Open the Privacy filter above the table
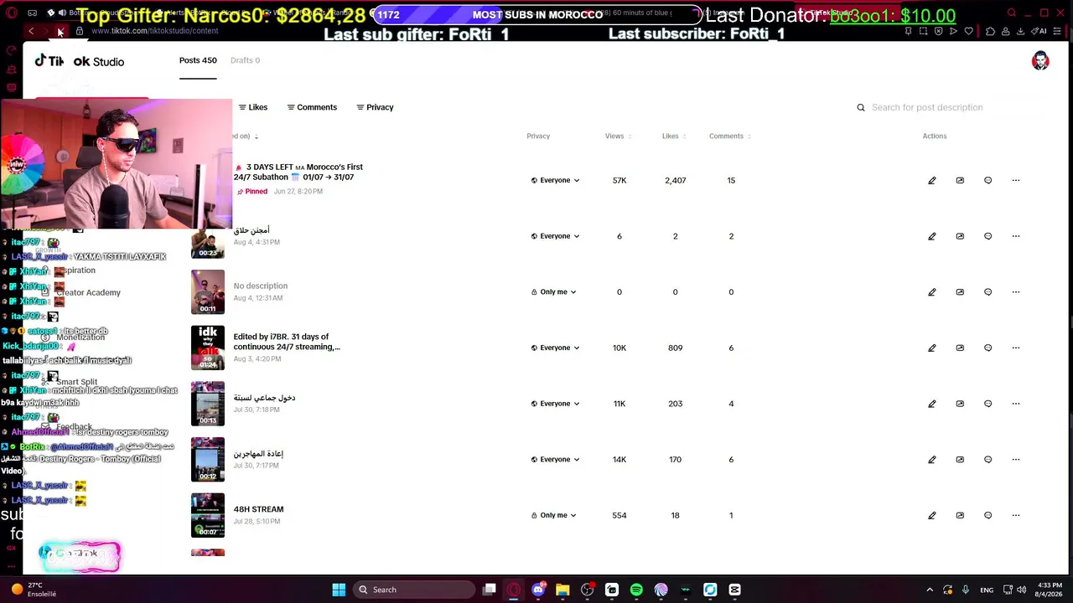1073x603 pixels. click(375, 107)
